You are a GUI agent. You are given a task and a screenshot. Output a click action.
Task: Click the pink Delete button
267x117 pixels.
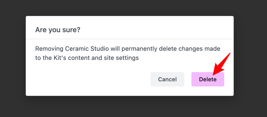[208, 79]
